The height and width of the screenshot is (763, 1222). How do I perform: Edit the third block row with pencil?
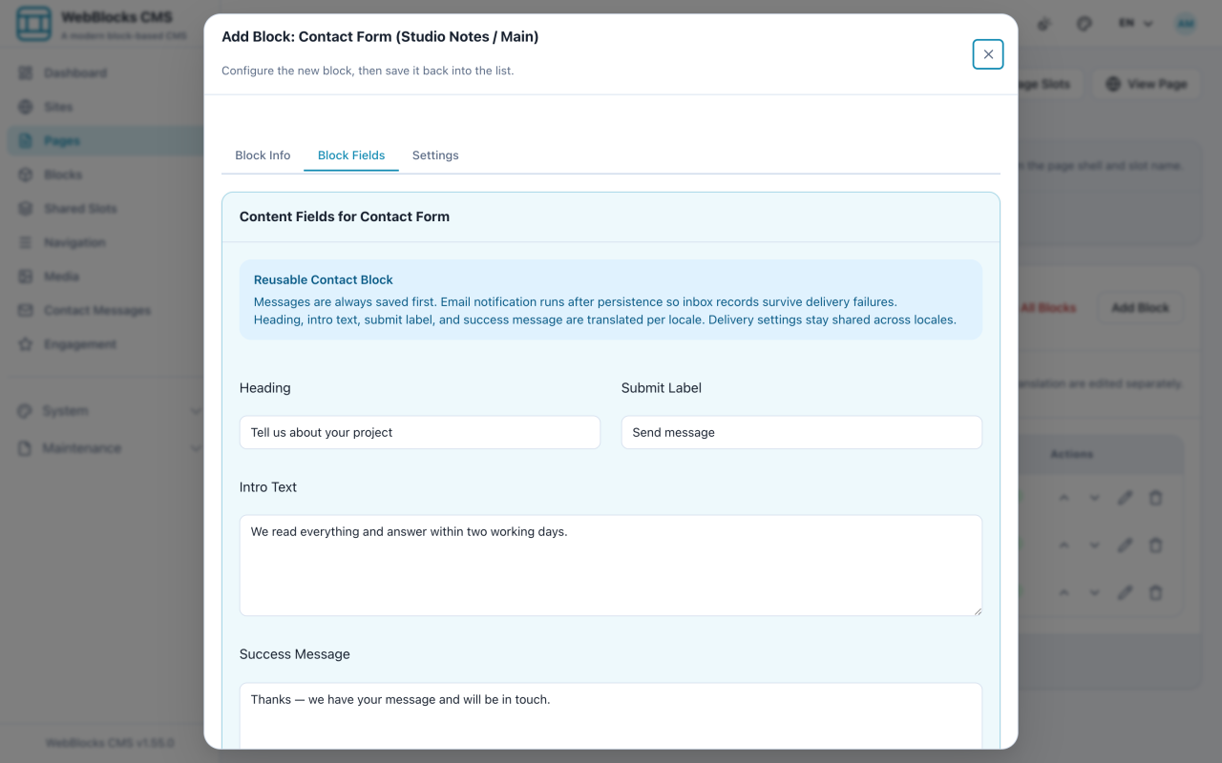pos(1126,592)
